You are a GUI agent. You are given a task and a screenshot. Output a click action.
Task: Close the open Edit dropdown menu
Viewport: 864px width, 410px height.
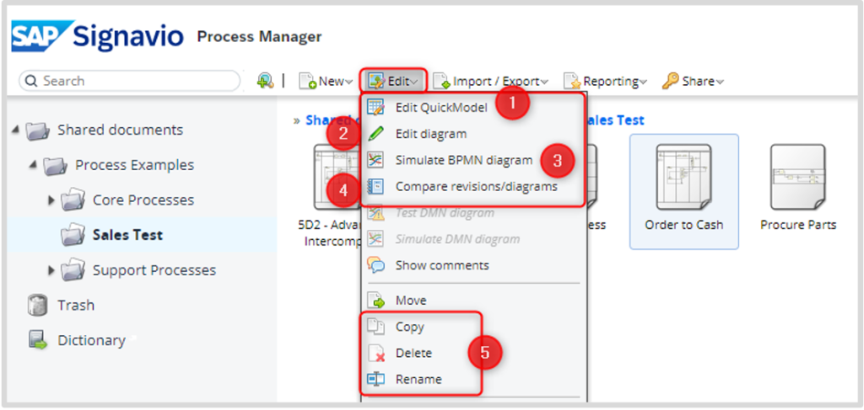click(393, 82)
